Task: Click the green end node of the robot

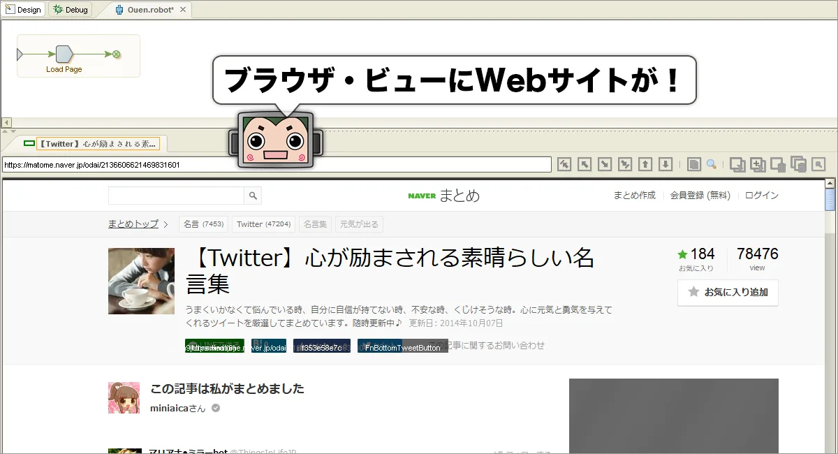Action: click(x=117, y=54)
